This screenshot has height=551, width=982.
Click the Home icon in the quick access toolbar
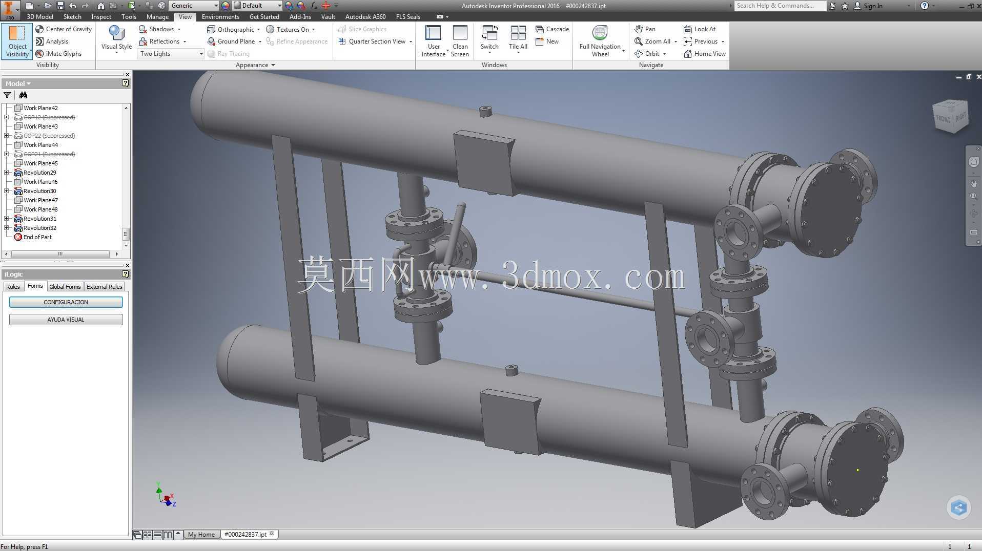tap(101, 6)
